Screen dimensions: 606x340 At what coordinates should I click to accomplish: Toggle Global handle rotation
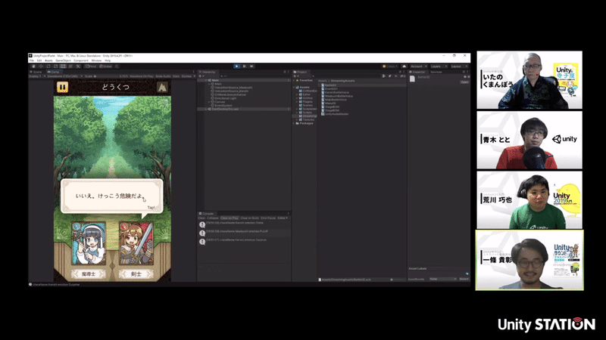(x=105, y=66)
